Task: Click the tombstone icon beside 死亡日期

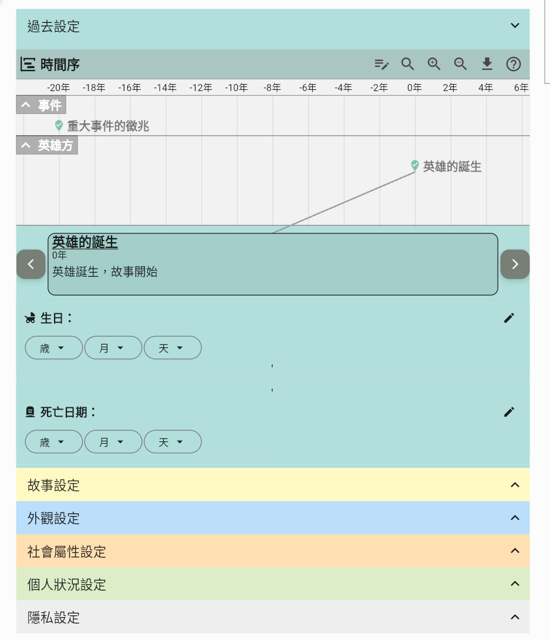Action: pyautogui.click(x=30, y=412)
